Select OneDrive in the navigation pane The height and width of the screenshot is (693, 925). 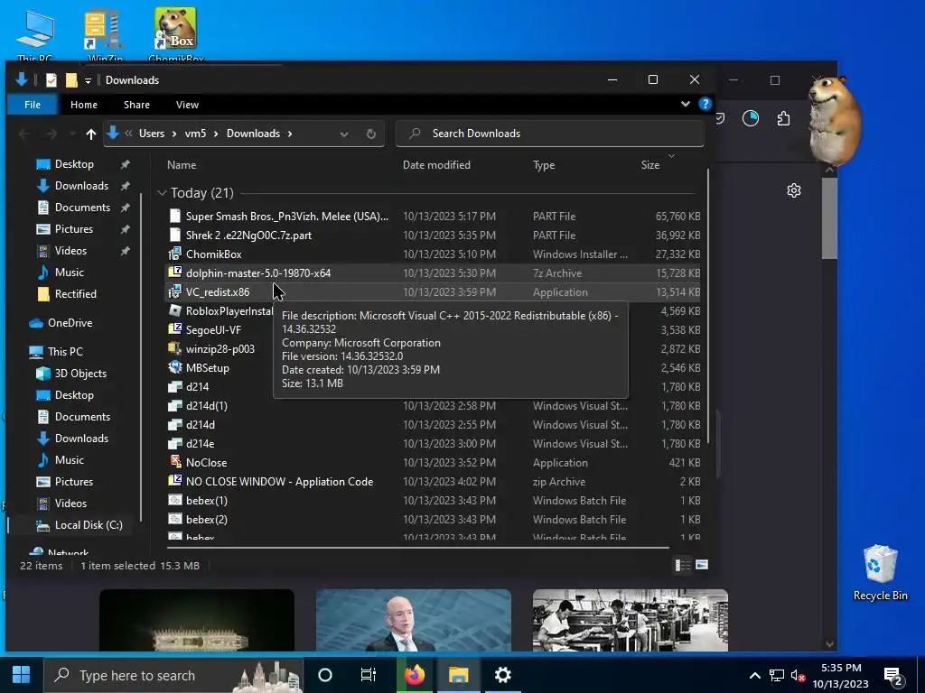pos(70,322)
